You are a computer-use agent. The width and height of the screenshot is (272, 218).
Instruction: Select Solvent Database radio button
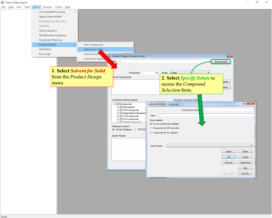tap(113, 130)
